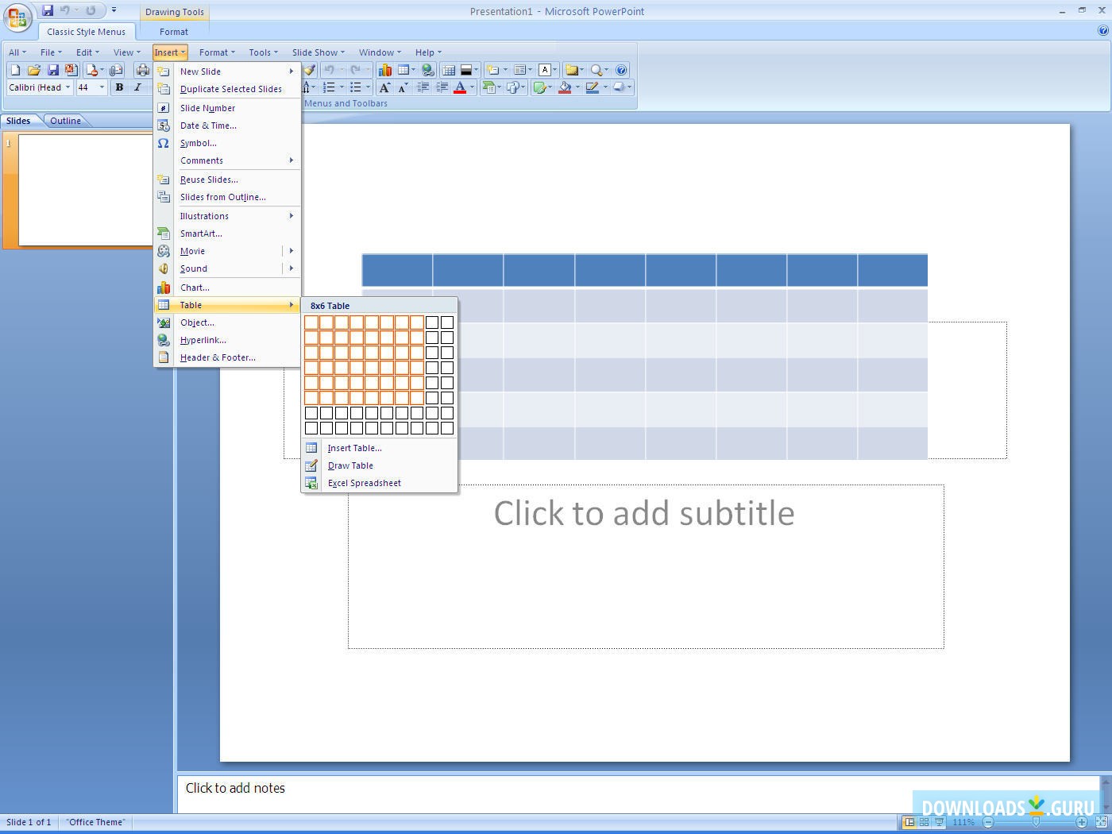The height and width of the screenshot is (834, 1112).
Task: Open the font size dropdown showing 44
Action: [102, 87]
